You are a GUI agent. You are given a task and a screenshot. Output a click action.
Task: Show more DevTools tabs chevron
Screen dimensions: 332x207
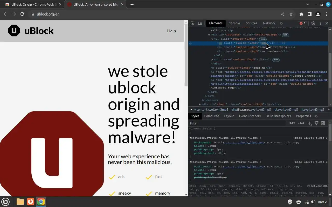(281, 23)
